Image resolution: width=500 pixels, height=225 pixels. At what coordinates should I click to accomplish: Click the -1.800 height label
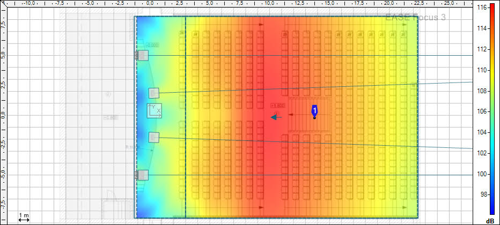[278, 106]
